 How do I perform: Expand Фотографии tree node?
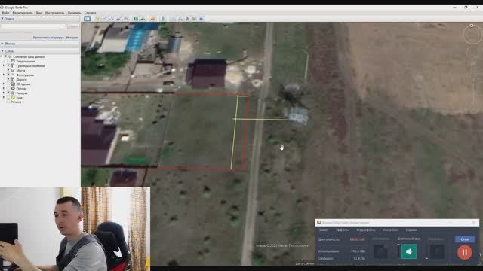[x=4, y=75]
